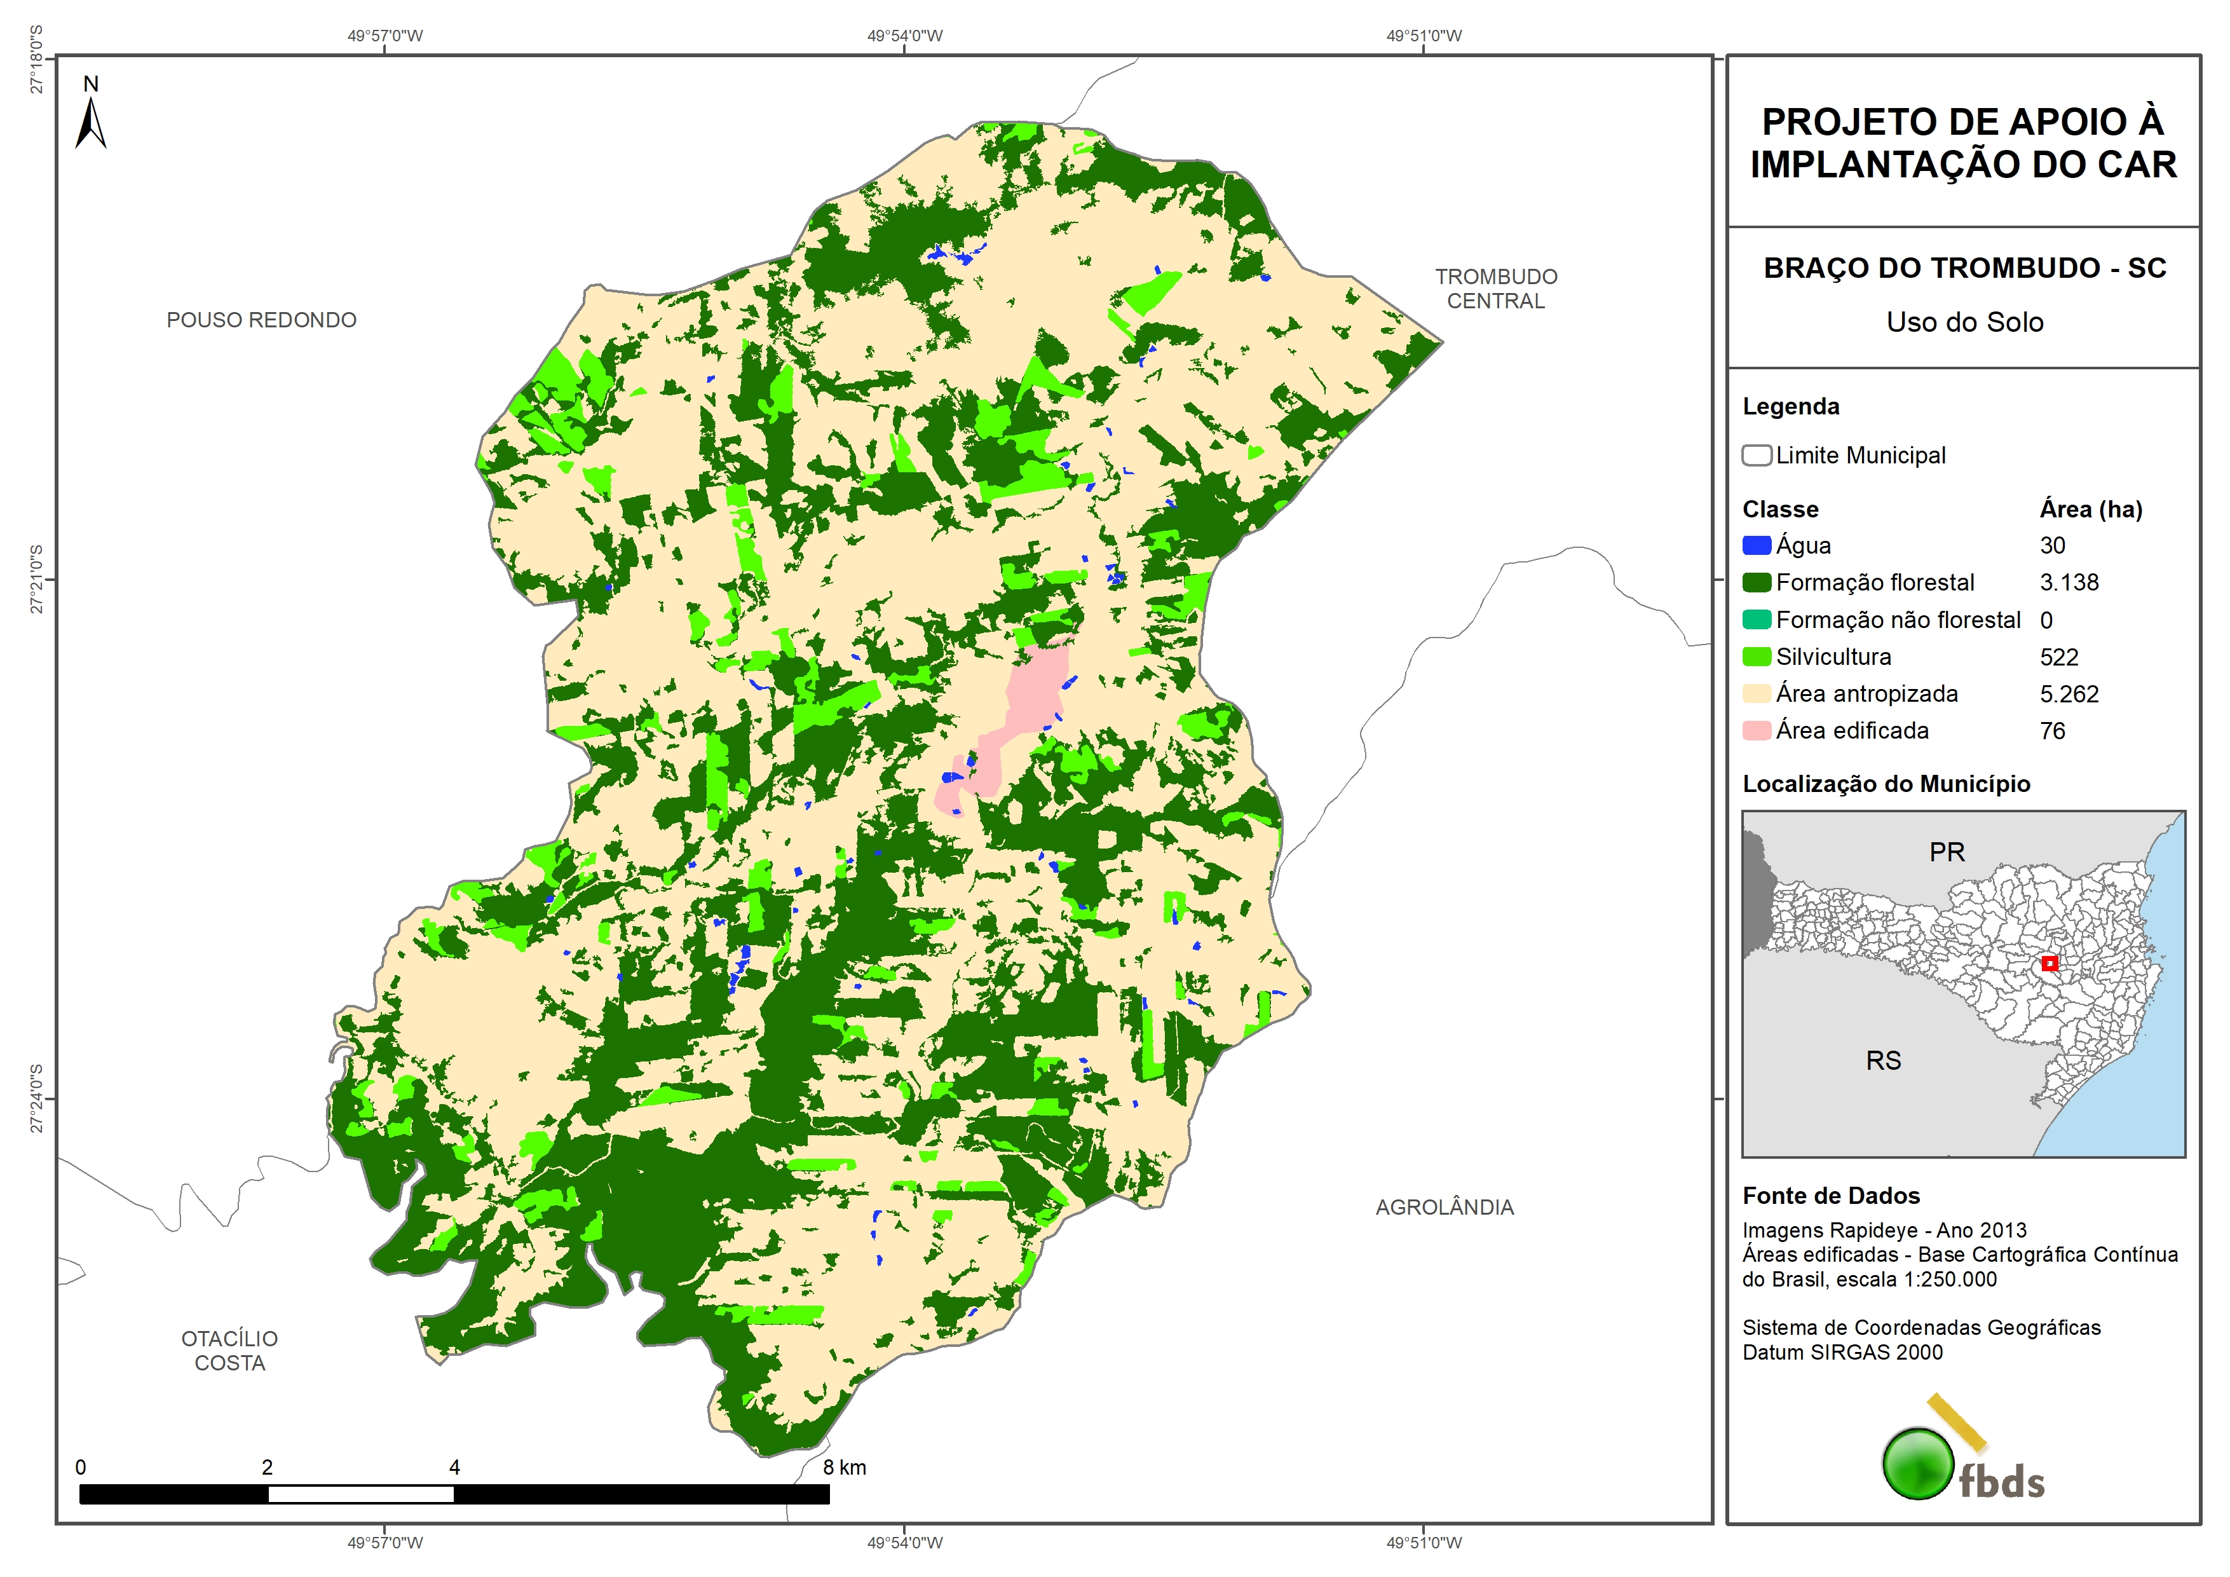Click the north arrow compass icon
This screenshot has height=1577, width=2230.
[90, 118]
